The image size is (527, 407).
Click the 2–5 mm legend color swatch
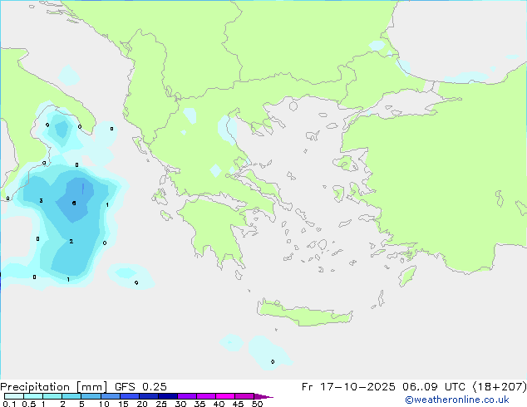pos(71,396)
